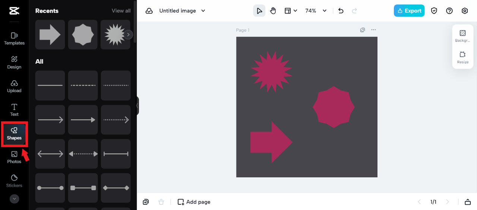Insert the bar-ended measure line
477x210 pixels.
coord(116,154)
